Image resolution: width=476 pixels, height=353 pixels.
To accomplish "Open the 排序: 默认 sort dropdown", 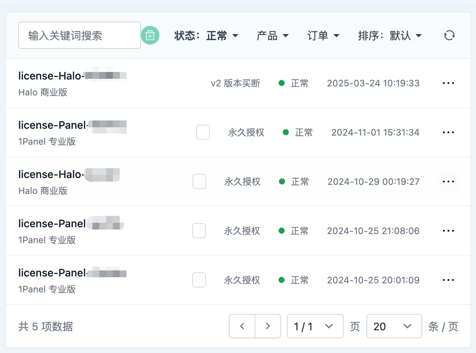I will [x=390, y=36].
